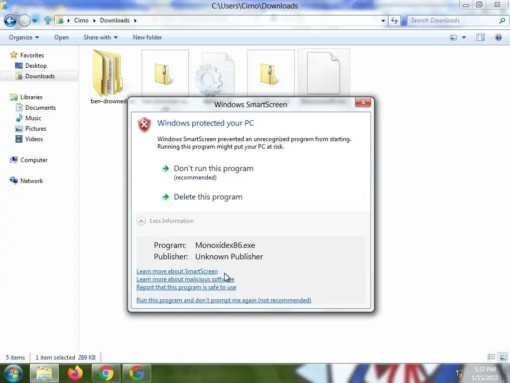This screenshot has height=383, width=510.
Task: Open Explorer help
Action: pyautogui.click(x=498, y=37)
